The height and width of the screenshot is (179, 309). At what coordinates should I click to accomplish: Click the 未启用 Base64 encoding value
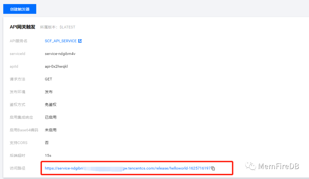point(51,130)
